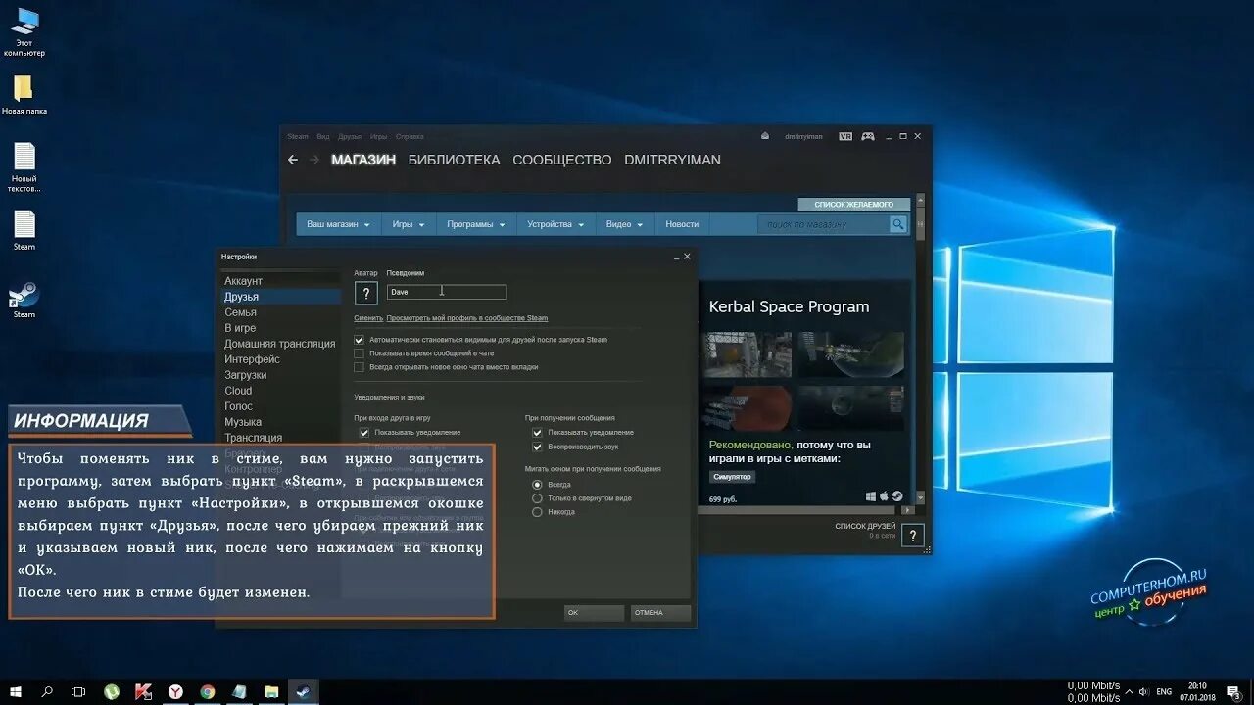This screenshot has width=1254, height=705.
Task: Open the Друзья menu in the menu bar
Action: point(350,136)
